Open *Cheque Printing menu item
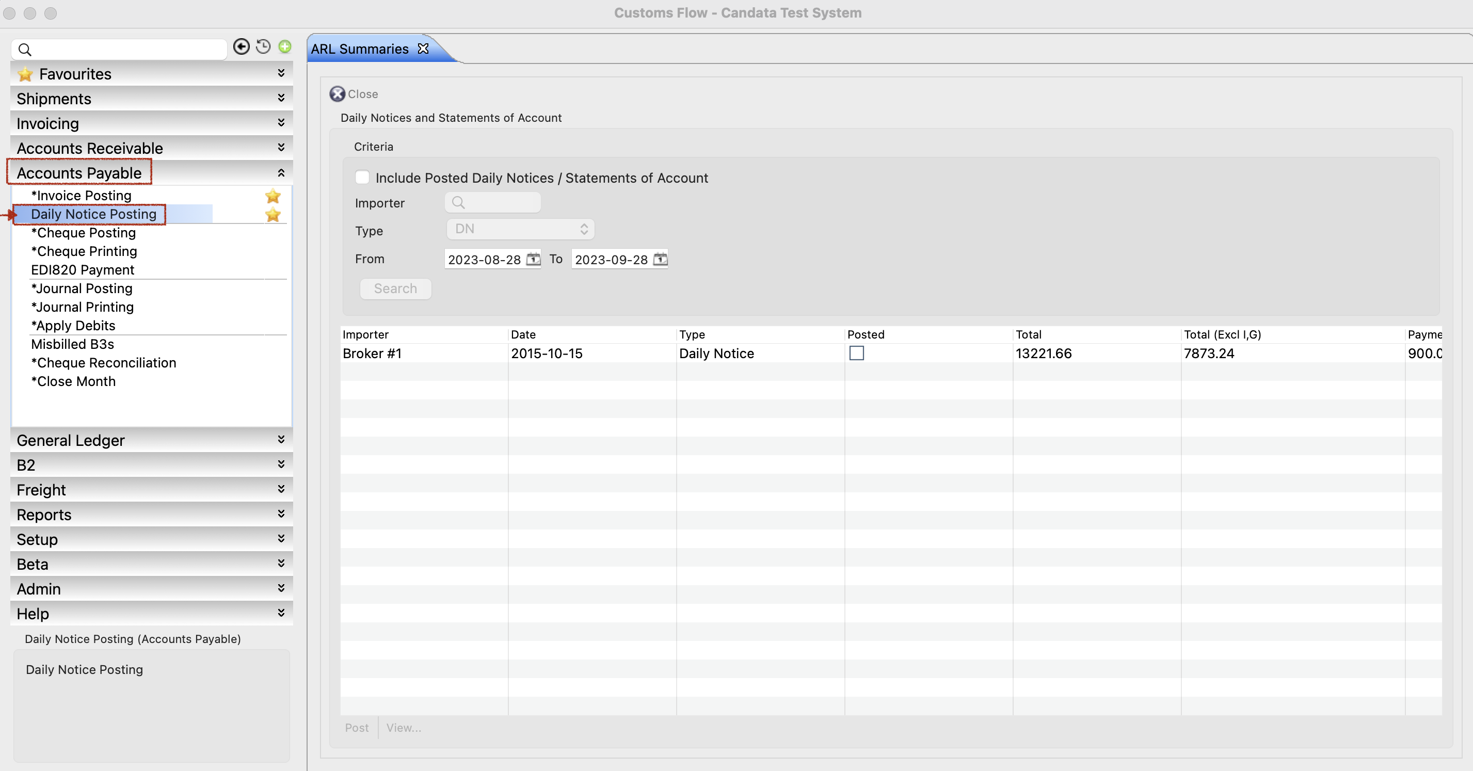1473x771 pixels. tap(84, 251)
